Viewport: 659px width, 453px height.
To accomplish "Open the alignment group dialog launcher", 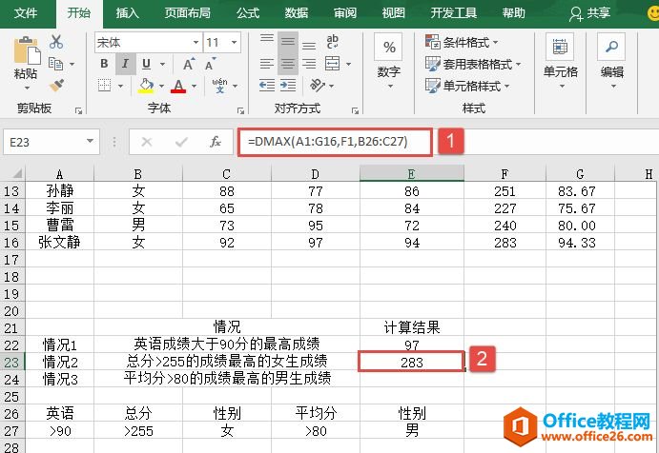I will (x=355, y=110).
